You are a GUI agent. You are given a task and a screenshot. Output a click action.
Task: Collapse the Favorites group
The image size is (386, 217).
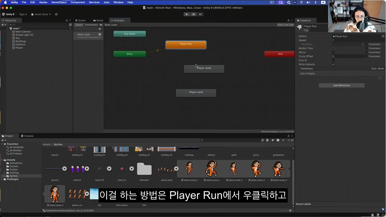[2, 144]
